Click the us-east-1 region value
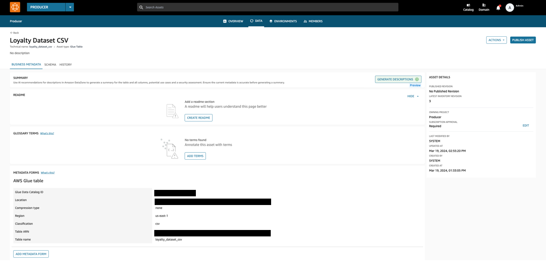Viewport: 546px width, 261px height. click(161, 216)
